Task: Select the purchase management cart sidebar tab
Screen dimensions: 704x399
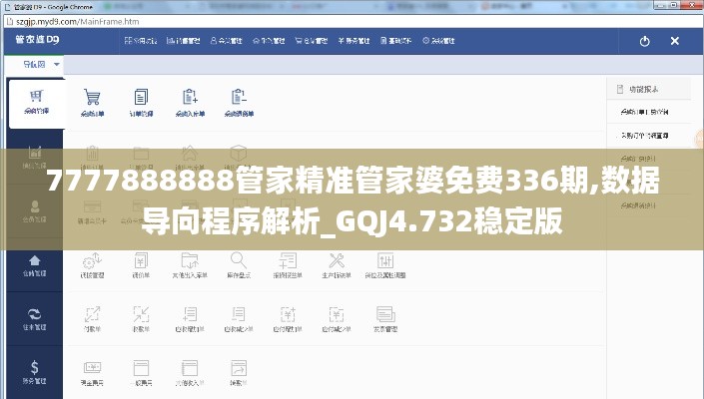Action: pos(36,103)
